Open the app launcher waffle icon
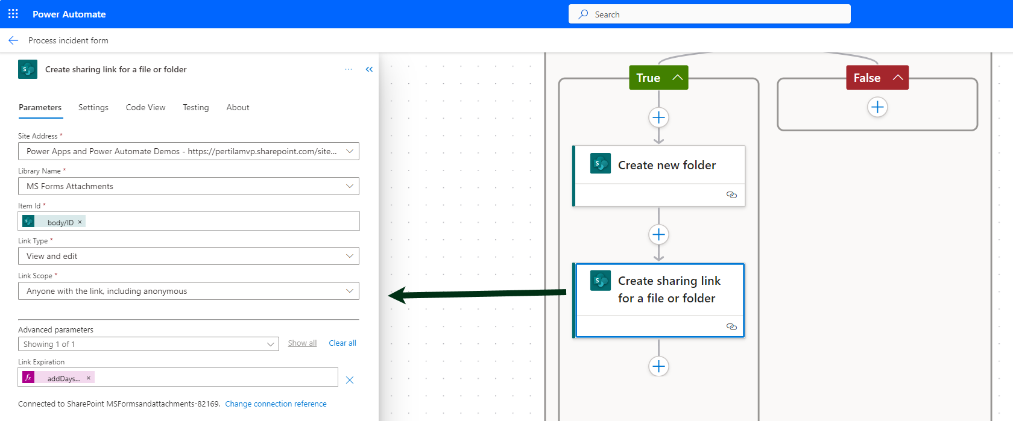Viewport: 1013px width, 421px height. 13,14
